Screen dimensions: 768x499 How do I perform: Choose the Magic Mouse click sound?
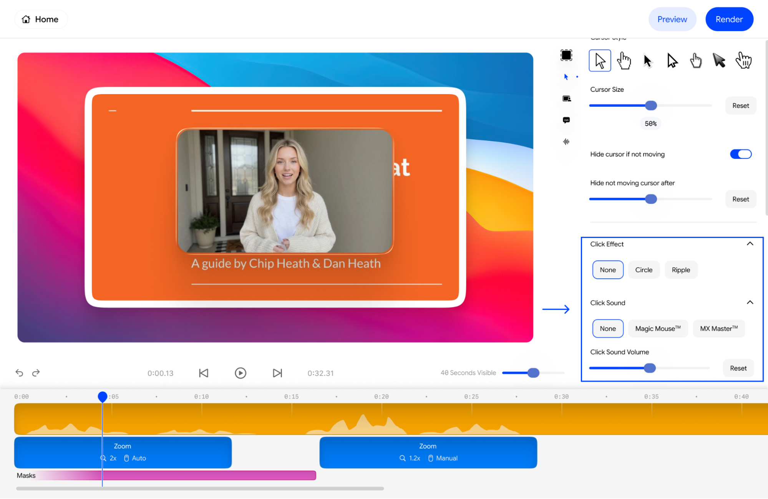coord(658,329)
